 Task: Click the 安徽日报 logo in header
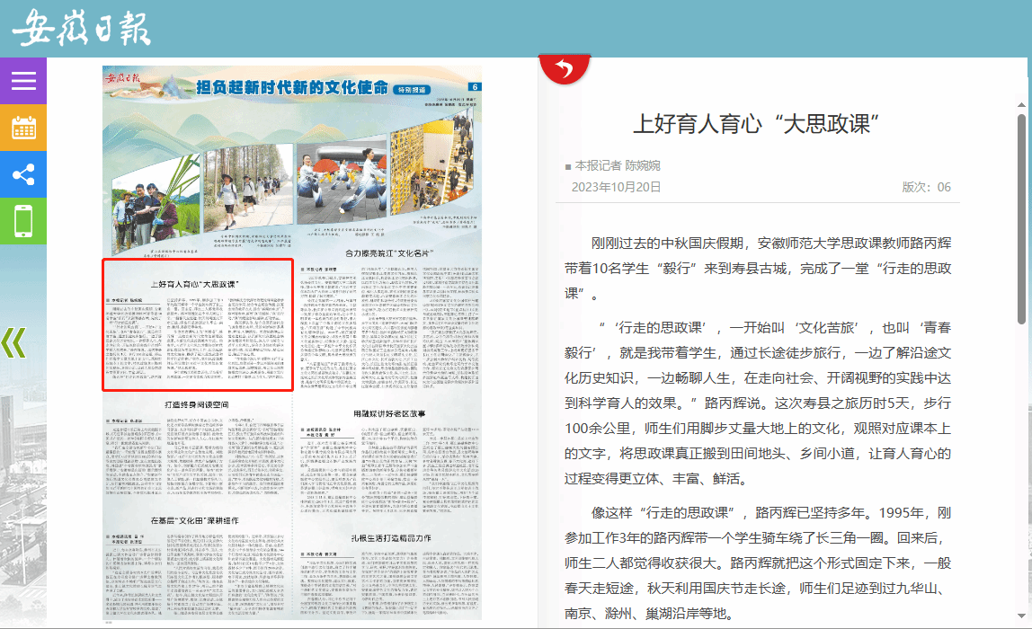pos(82,28)
